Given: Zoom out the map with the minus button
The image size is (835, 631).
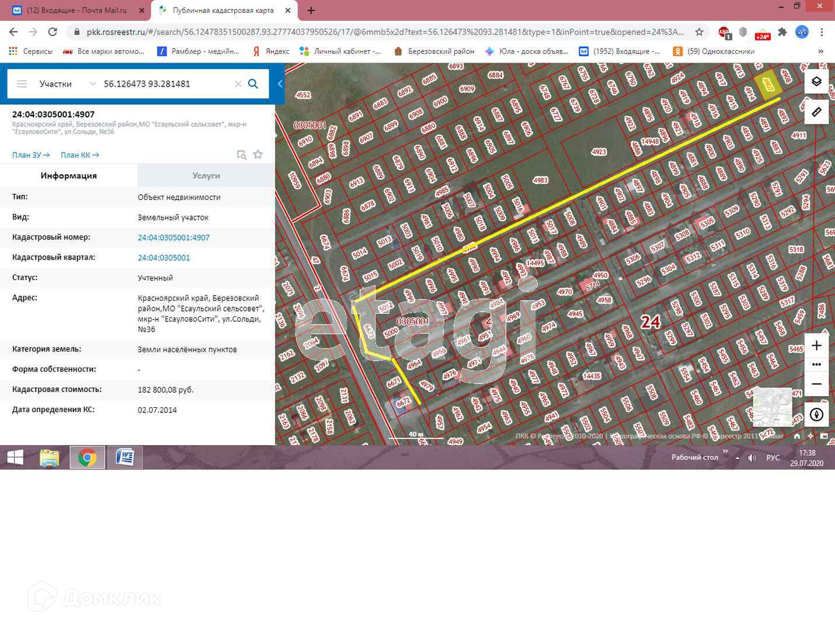Looking at the screenshot, I should click(816, 384).
